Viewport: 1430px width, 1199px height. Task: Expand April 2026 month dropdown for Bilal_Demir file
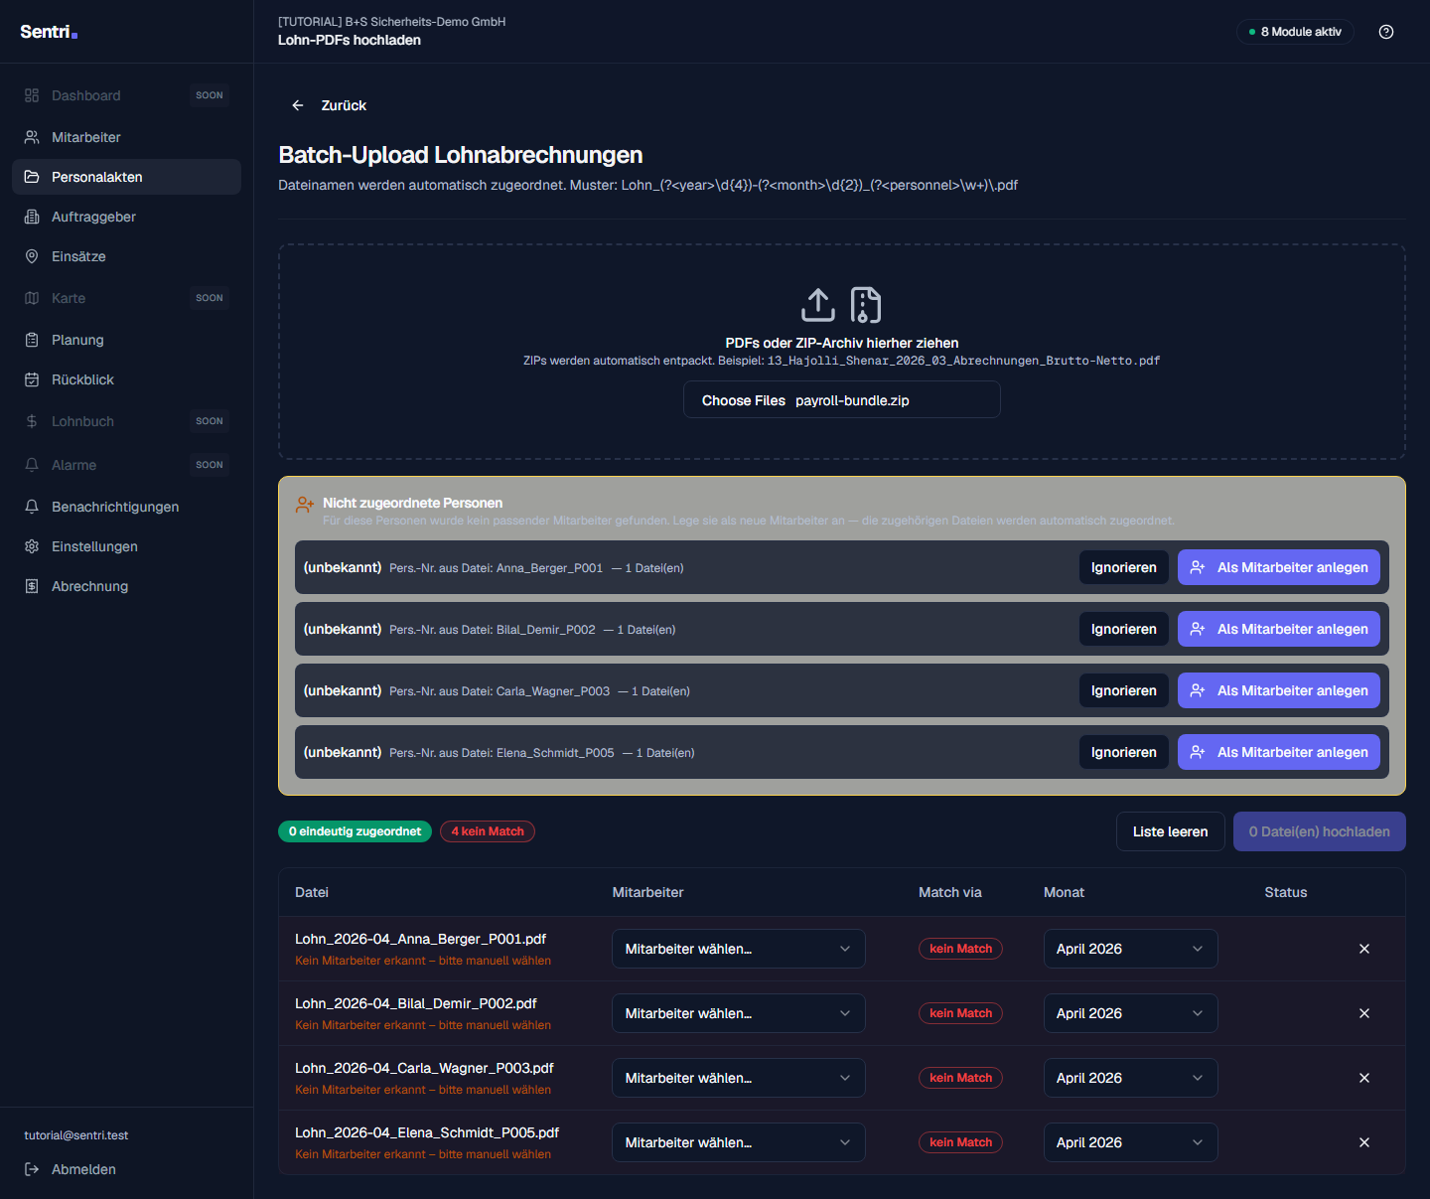click(x=1131, y=1013)
